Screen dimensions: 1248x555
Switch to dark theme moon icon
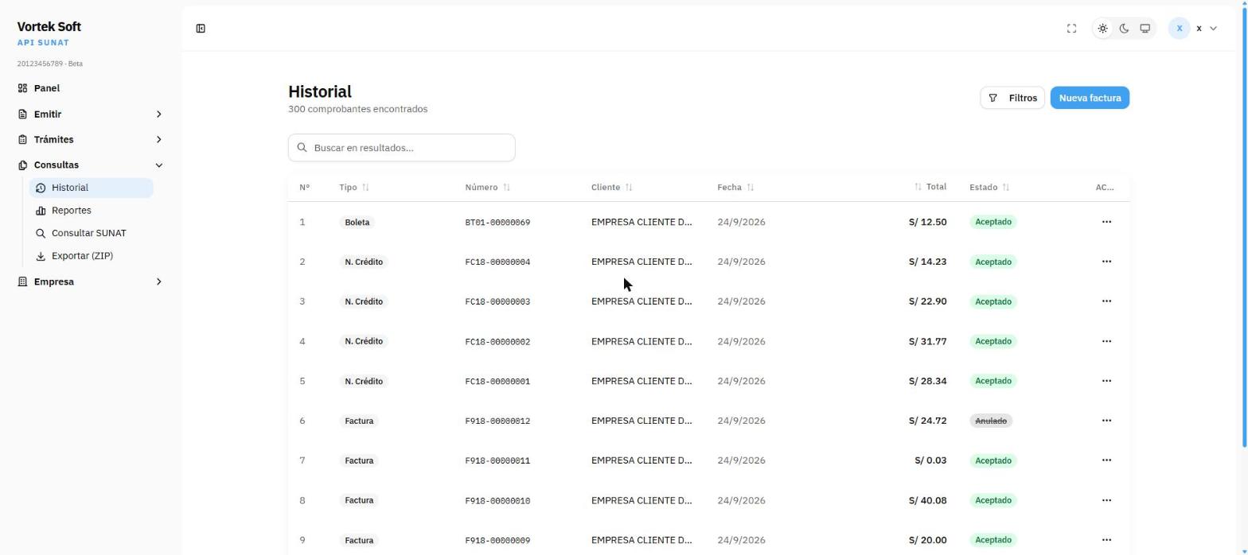1124,29
